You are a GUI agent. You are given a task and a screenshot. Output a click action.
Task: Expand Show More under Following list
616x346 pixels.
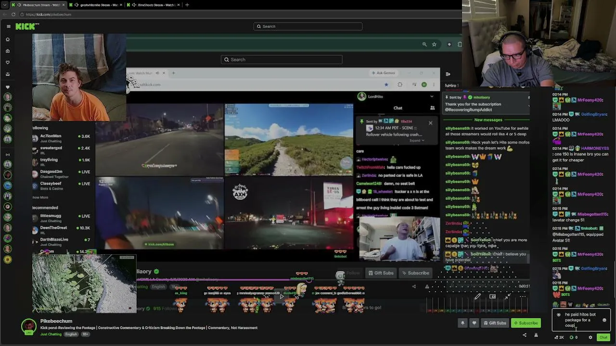coord(40,198)
